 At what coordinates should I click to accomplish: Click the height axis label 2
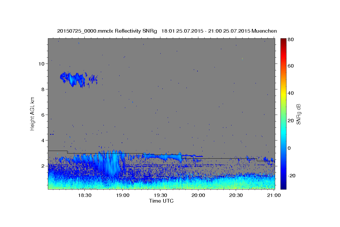pyautogui.click(x=43, y=166)
